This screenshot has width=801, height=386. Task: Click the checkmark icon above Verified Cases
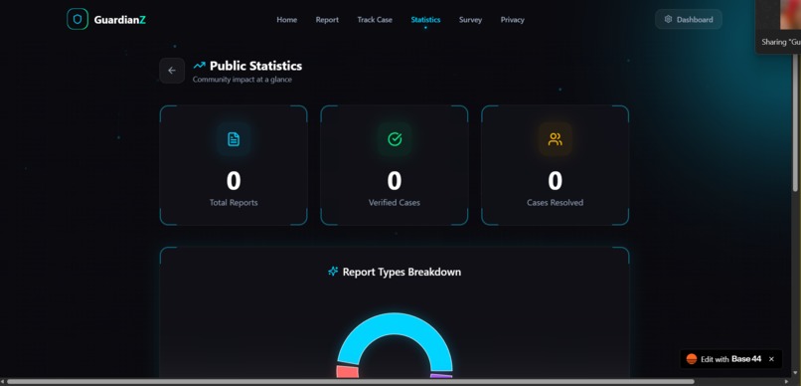coord(395,139)
